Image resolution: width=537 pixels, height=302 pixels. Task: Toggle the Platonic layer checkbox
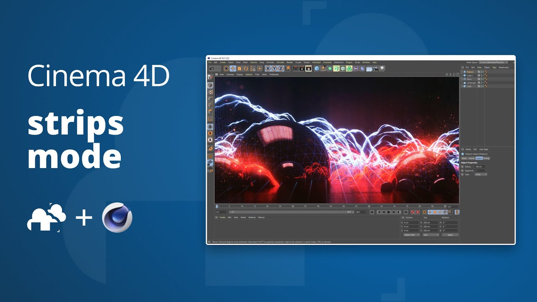[479, 72]
